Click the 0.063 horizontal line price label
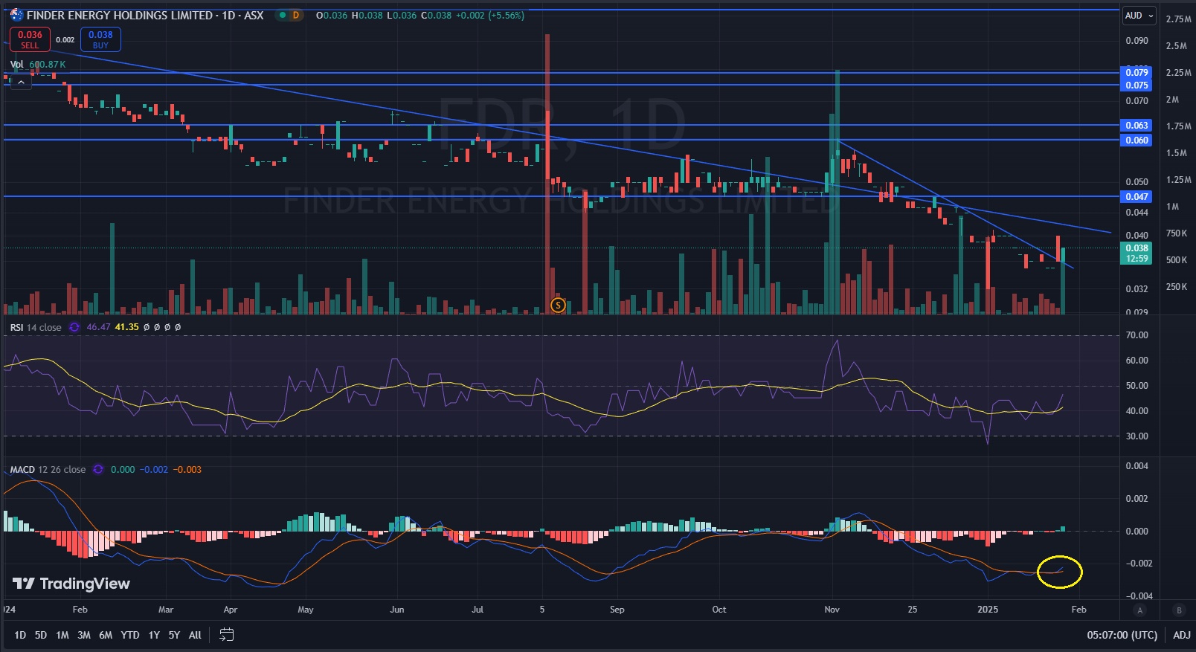The height and width of the screenshot is (652, 1196). 1136,126
